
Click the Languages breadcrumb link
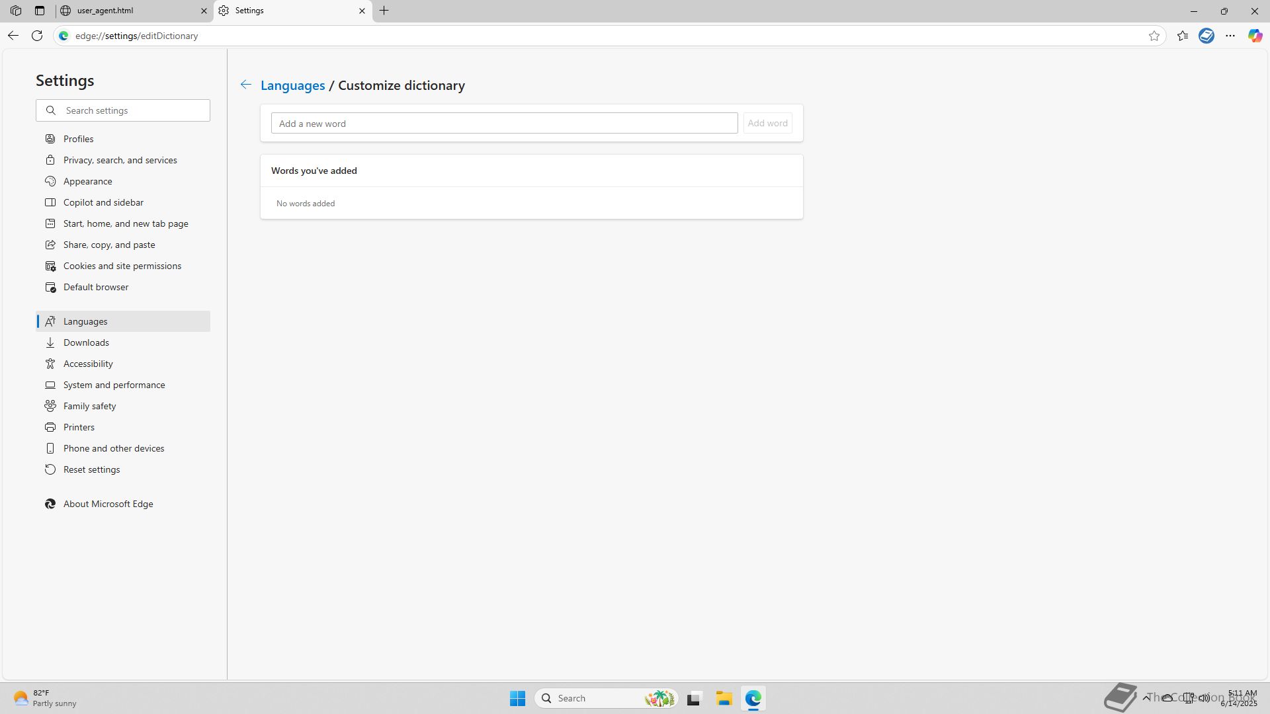pos(292,85)
